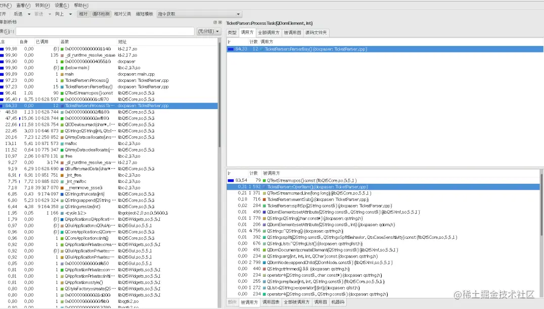Select the TicketParser::Process() function row
Image resolution: width=544 pixels, height=309 pixels.
coord(109,80)
